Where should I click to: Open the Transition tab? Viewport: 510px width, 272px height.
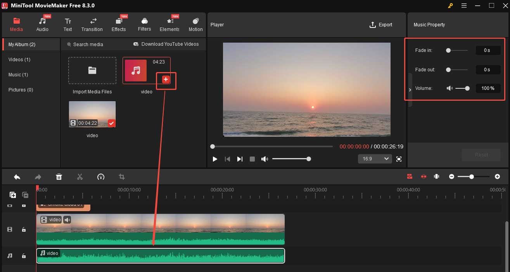(x=92, y=24)
